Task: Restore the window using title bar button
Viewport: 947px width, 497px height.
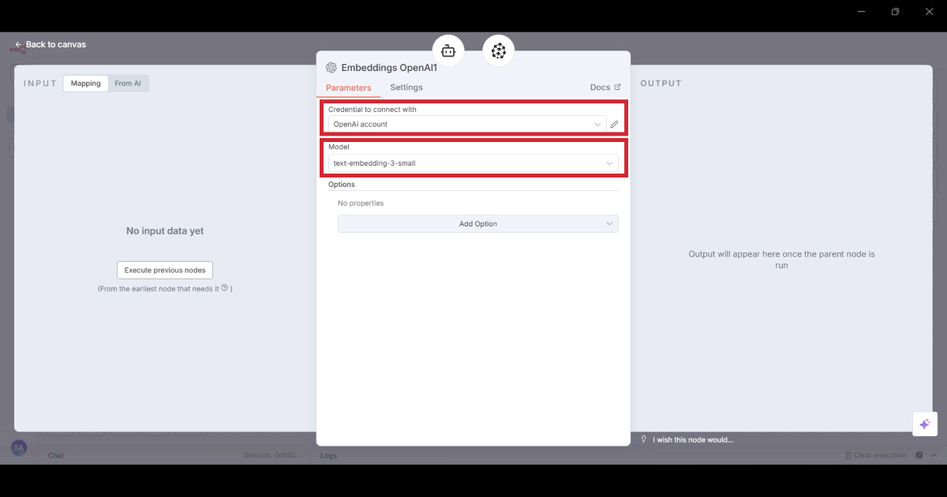Action: pyautogui.click(x=895, y=12)
